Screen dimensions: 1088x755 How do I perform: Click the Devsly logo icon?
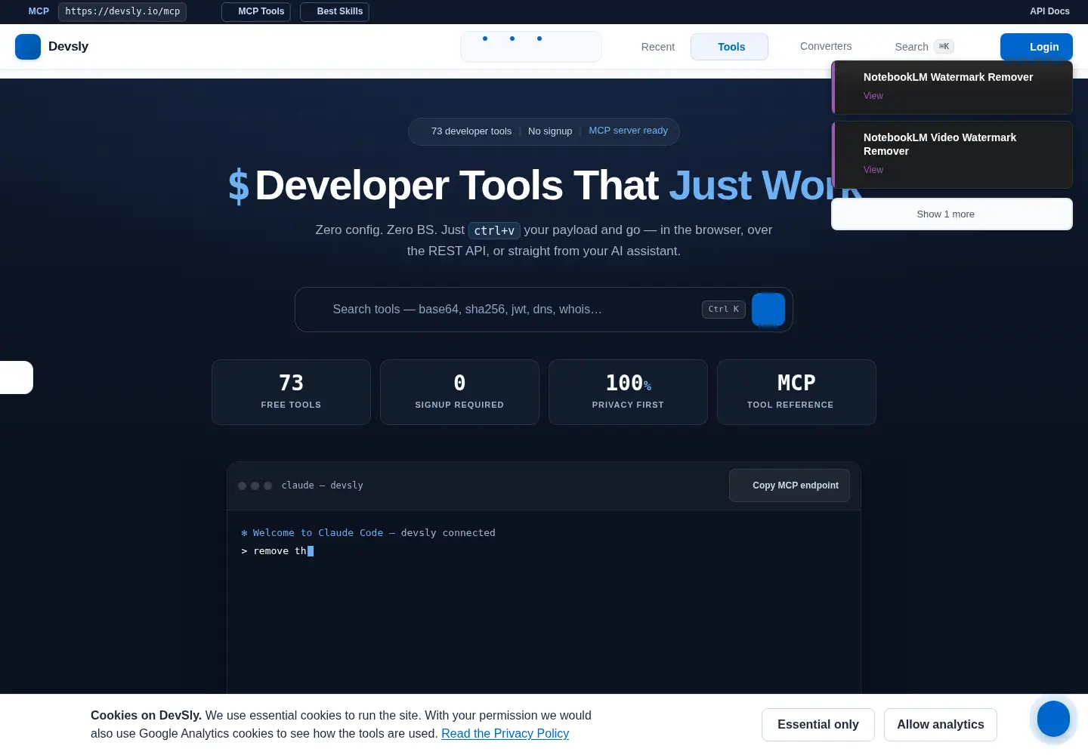click(28, 47)
